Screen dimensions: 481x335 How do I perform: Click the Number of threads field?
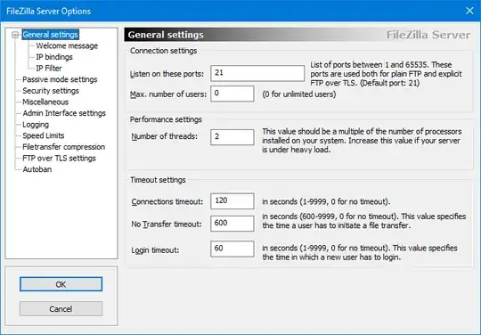point(232,137)
